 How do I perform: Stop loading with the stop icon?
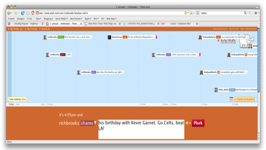pos(28,13)
